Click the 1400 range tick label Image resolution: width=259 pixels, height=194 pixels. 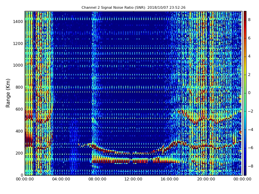(18, 22)
